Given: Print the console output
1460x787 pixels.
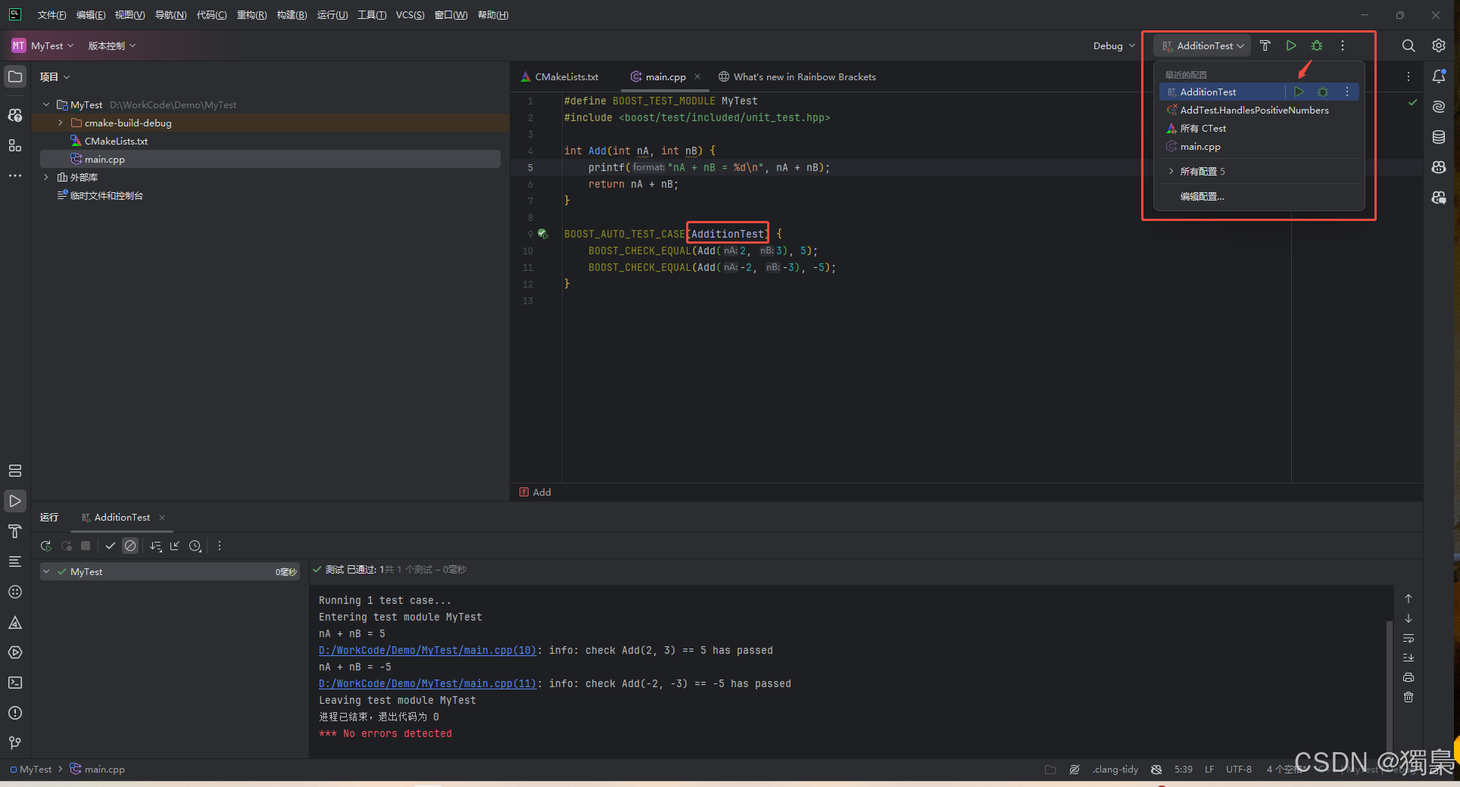Looking at the screenshot, I should [x=1409, y=677].
